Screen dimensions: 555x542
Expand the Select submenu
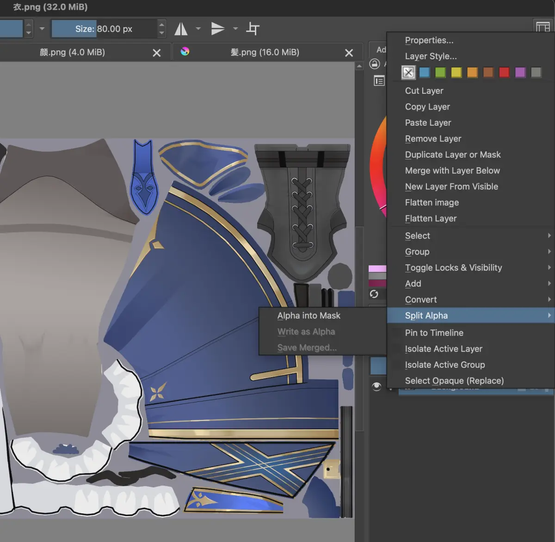click(x=470, y=236)
